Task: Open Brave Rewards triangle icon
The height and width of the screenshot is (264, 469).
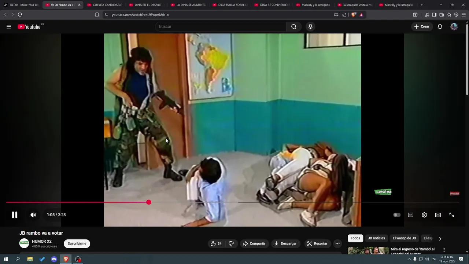Action: point(361,15)
